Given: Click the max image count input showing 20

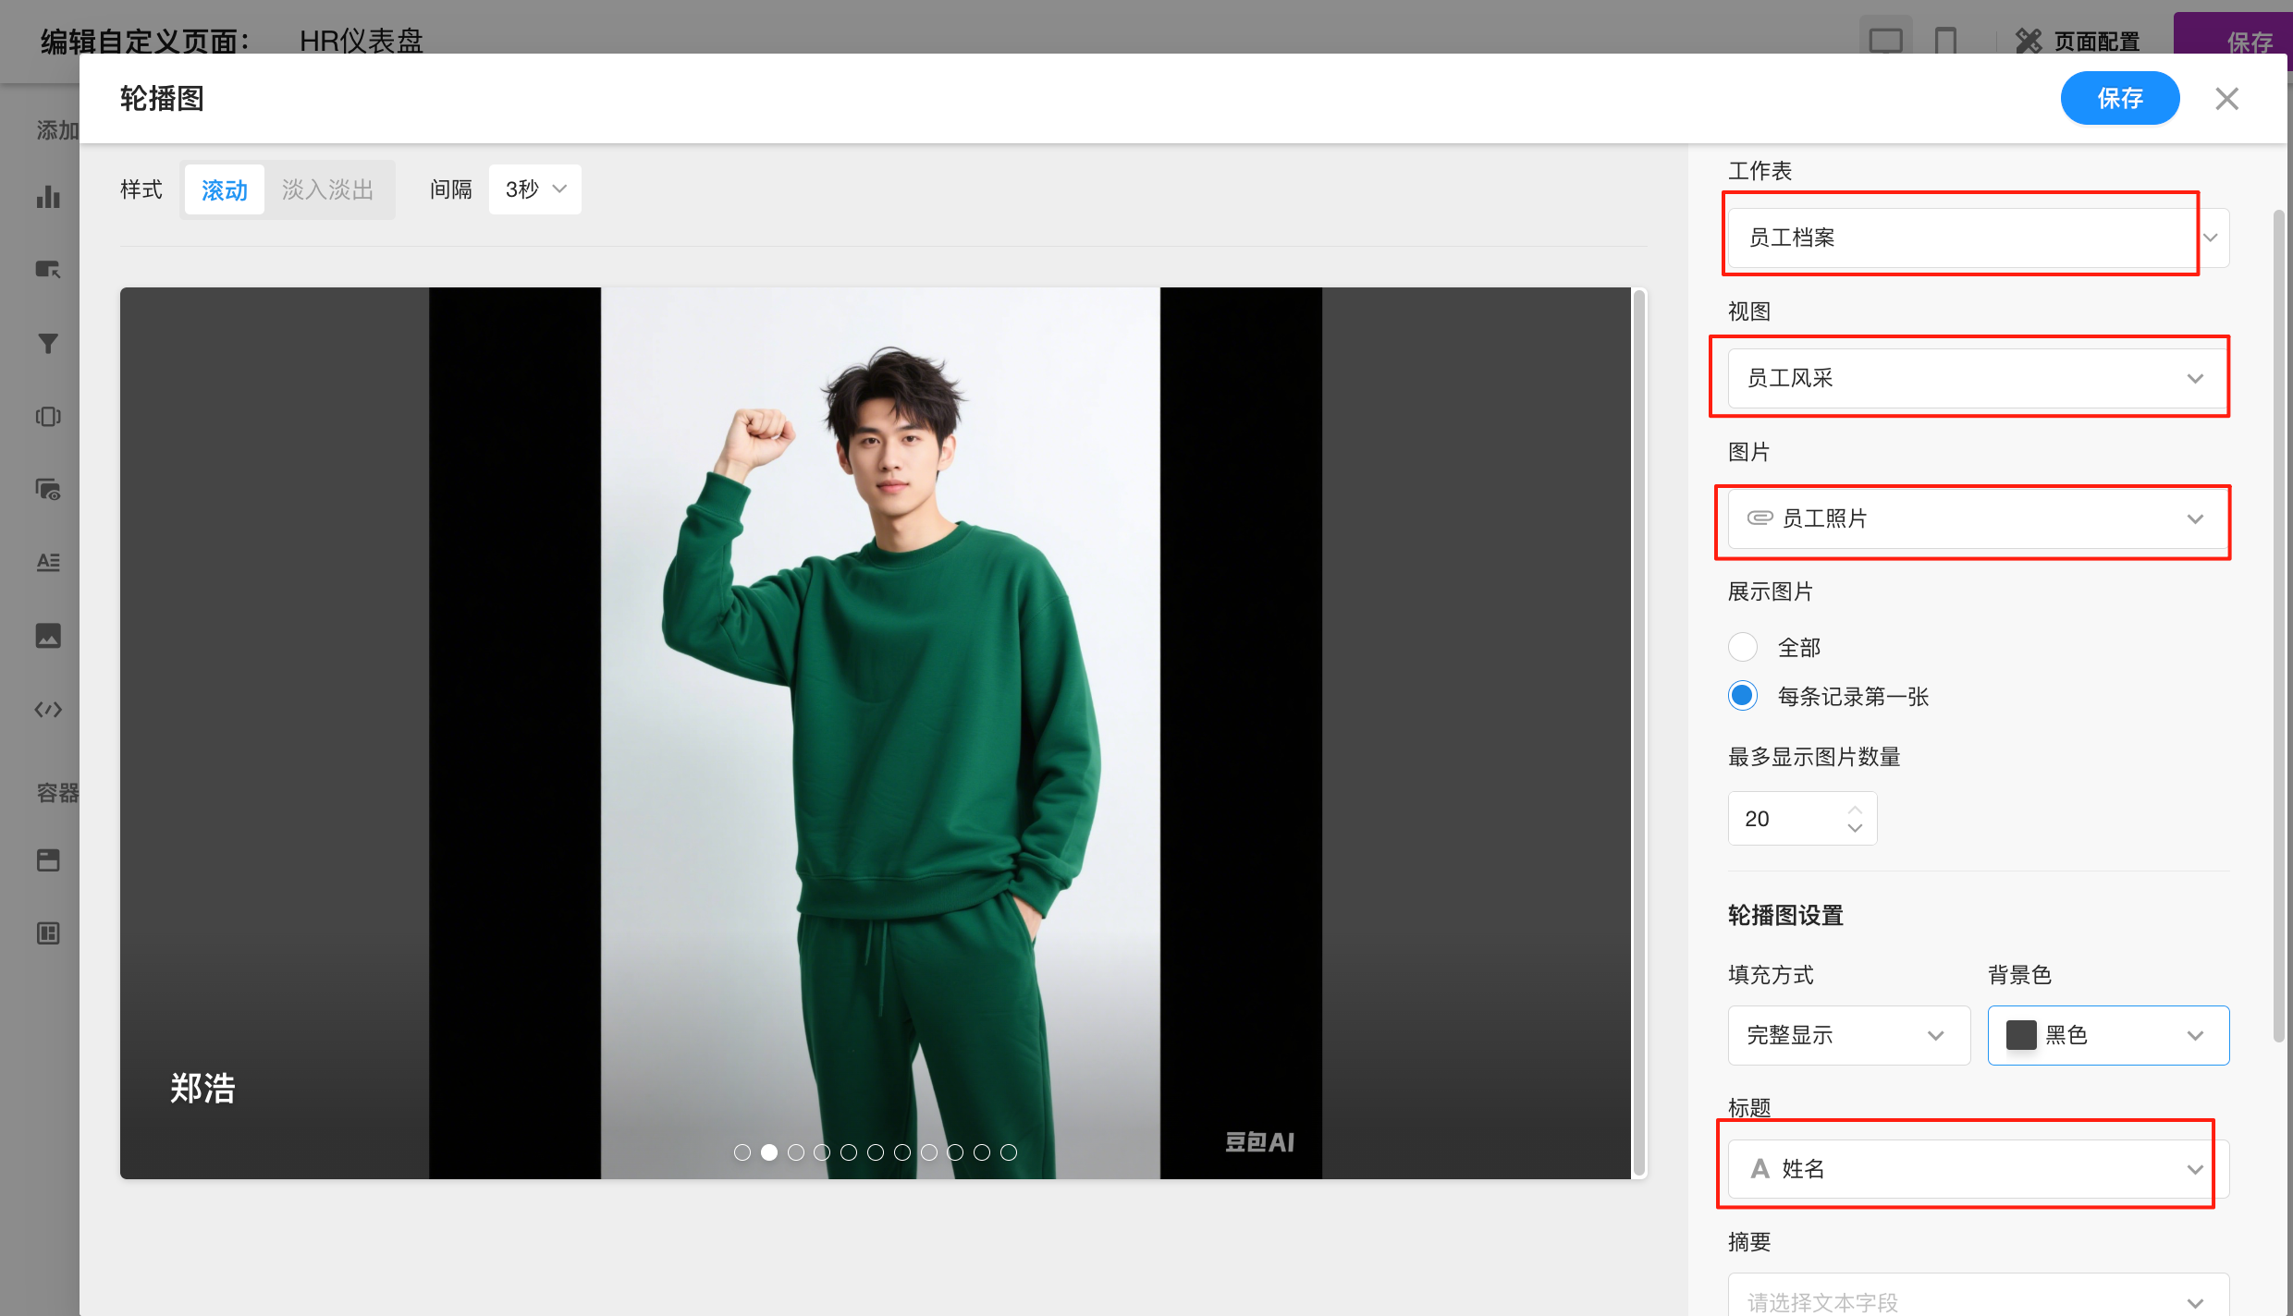Looking at the screenshot, I should click(1802, 818).
